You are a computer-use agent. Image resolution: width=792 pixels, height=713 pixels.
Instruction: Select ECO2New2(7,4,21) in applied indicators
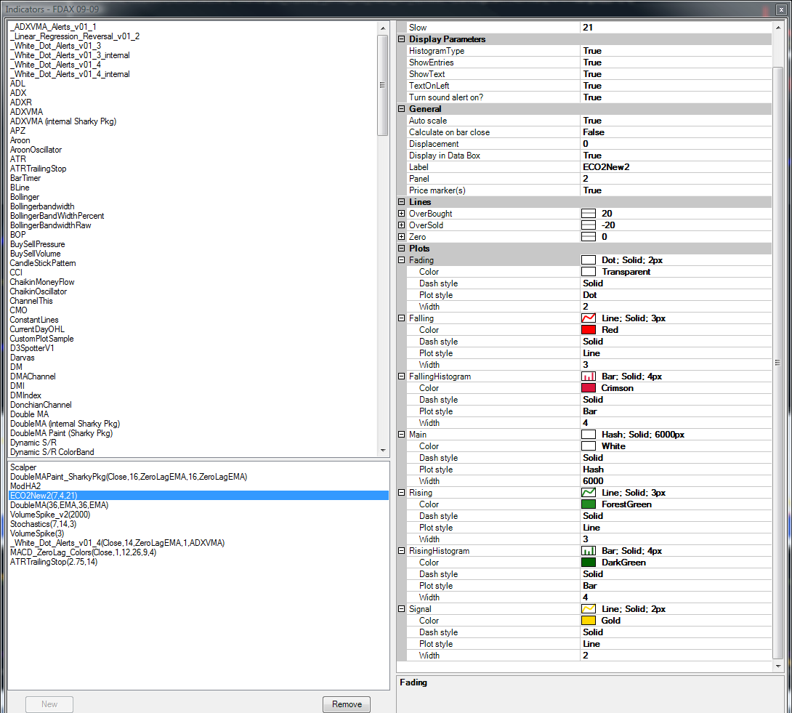click(x=198, y=495)
